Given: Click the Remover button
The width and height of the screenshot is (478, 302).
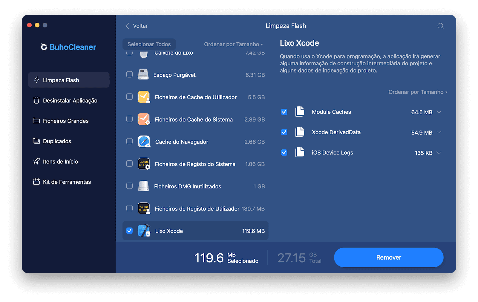Looking at the screenshot, I should (x=388, y=257).
